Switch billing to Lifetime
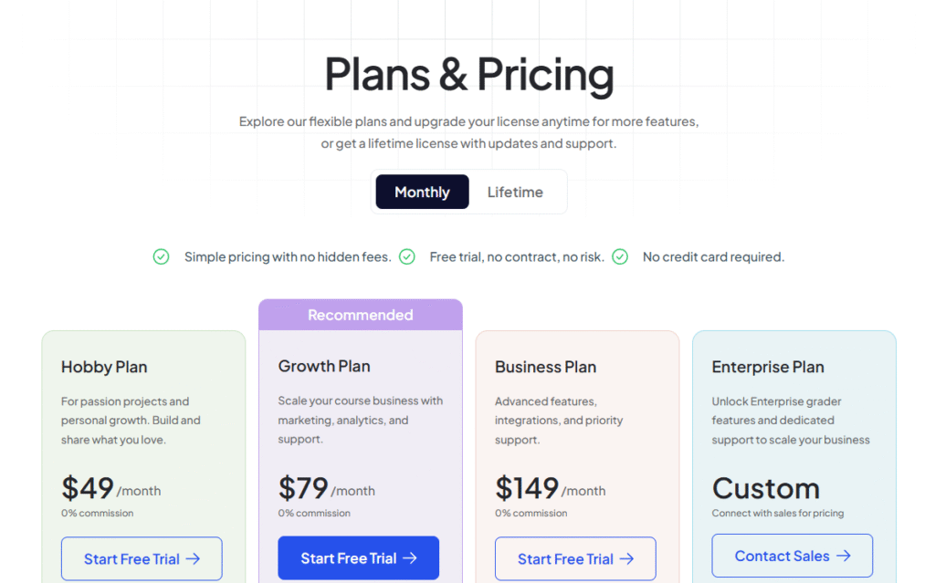 coord(515,193)
